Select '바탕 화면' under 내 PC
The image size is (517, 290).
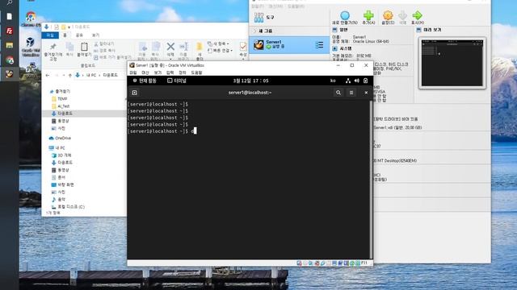65,184
